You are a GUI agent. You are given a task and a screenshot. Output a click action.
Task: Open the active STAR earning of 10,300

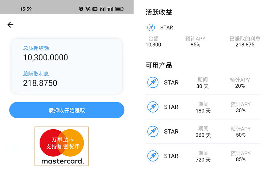(x=203, y=36)
